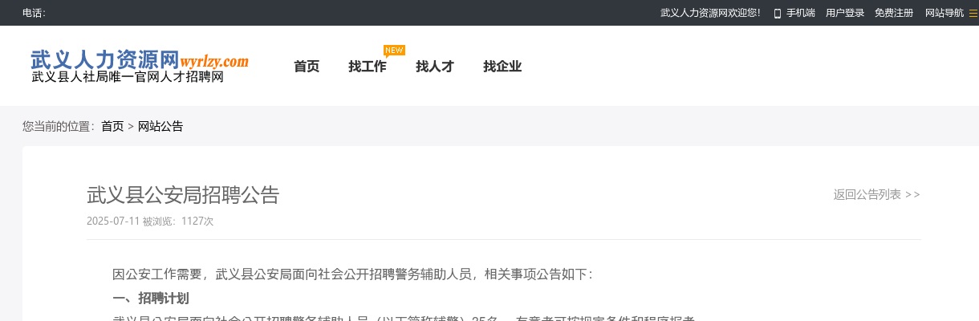Click 网站公告 in the breadcrumb
The image size is (979, 321).
pyautogui.click(x=160, y=126)
